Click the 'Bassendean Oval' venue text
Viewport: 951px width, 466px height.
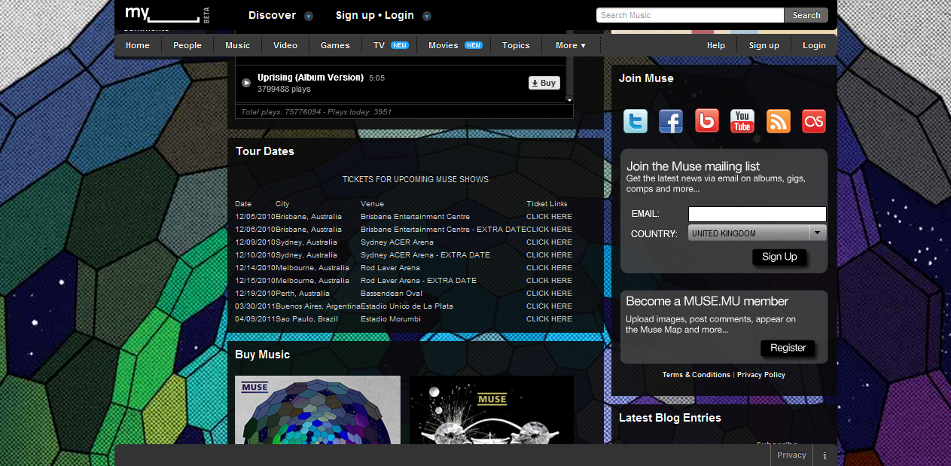(392, 294)
